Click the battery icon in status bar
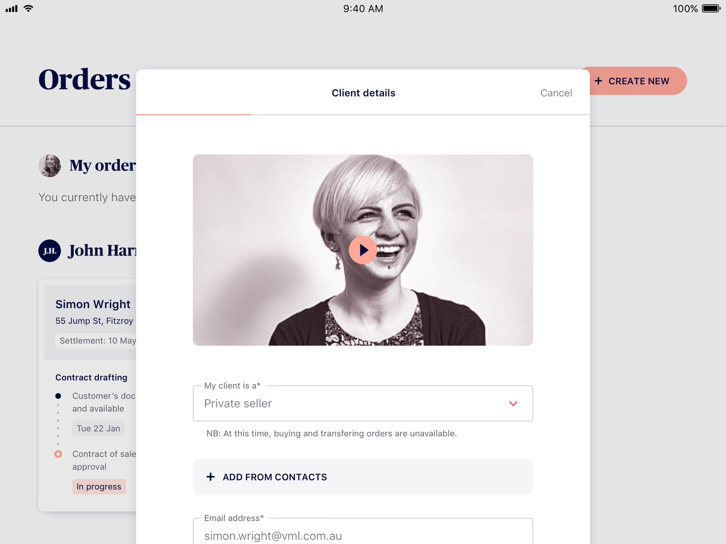The height and width of the screenshot is (544, 726). click(x=711, y=8)
